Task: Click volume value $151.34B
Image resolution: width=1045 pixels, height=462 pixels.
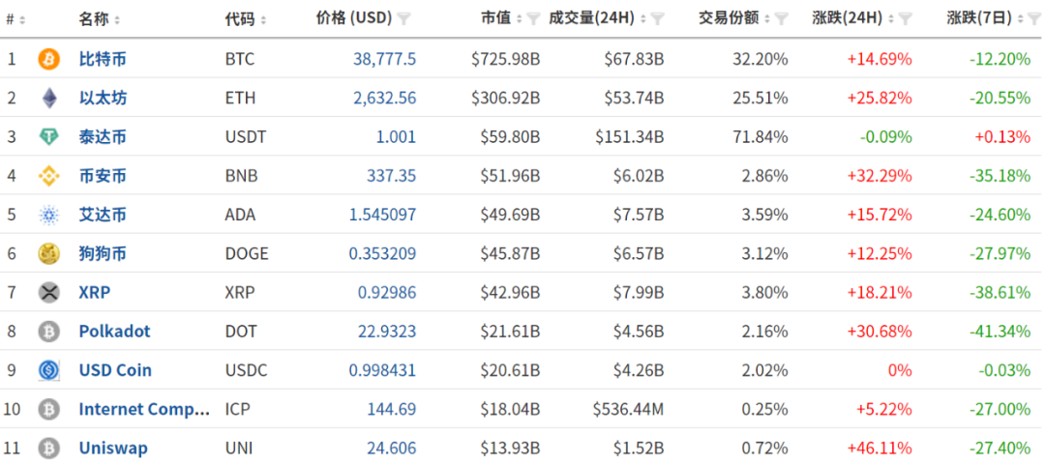Action: pyautogui.click(x=630, y=137)
